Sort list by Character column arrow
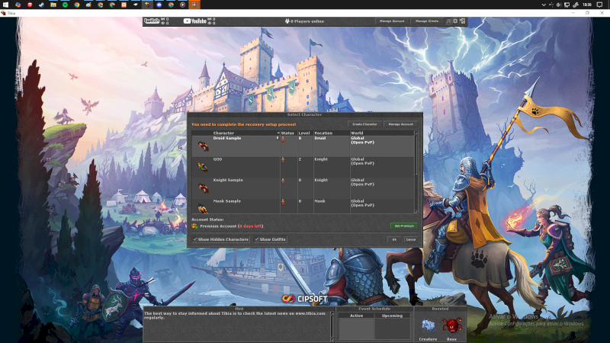Viewport: 610px width, 343px height. click(278, 133)
